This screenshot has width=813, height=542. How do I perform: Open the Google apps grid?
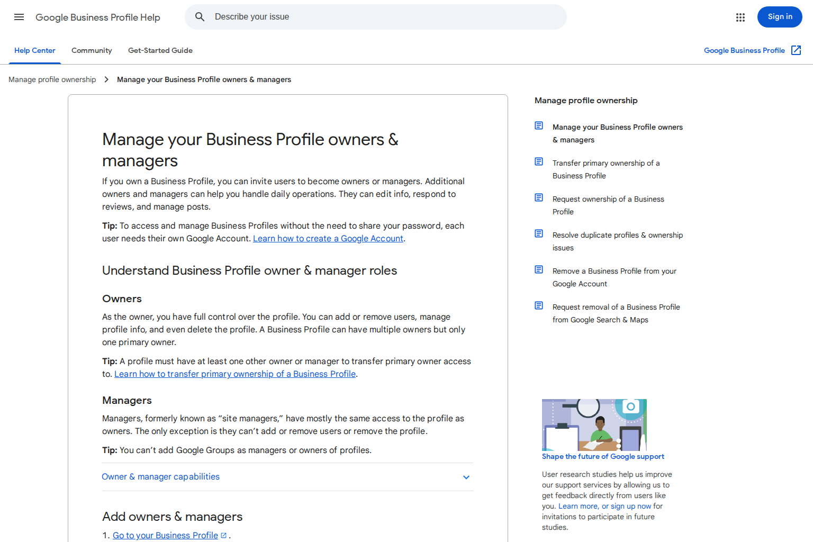740,17
